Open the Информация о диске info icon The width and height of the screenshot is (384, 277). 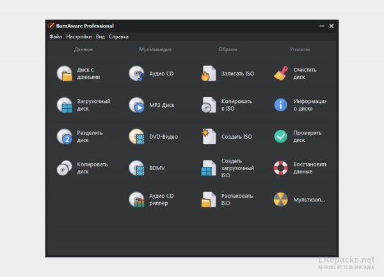(281, 105)
